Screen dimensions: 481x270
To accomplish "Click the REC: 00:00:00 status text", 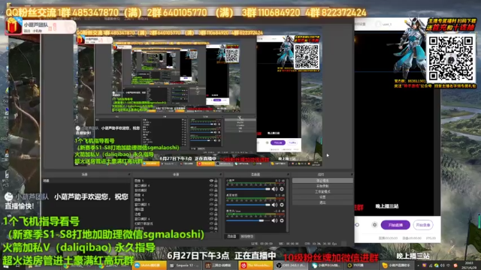I will [x=289, y=244].
